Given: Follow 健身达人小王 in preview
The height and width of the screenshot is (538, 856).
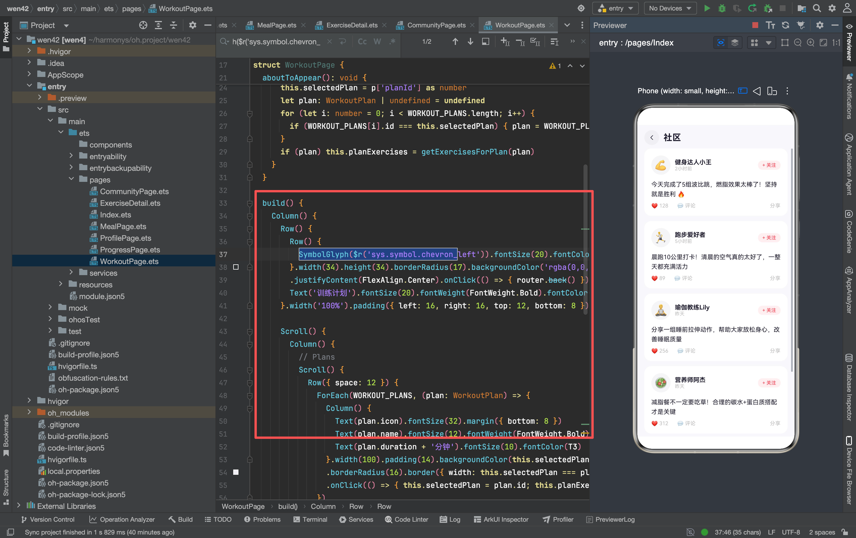Looking at the screenshot, I should [x=769, y=166].
